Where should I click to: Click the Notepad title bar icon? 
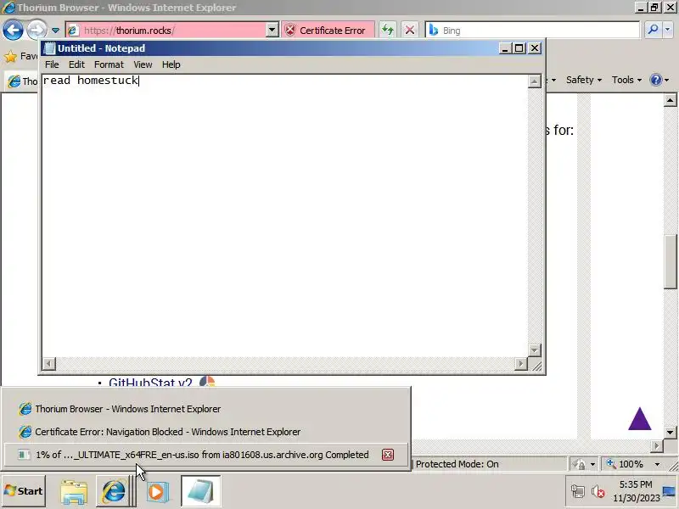point(50,48)
